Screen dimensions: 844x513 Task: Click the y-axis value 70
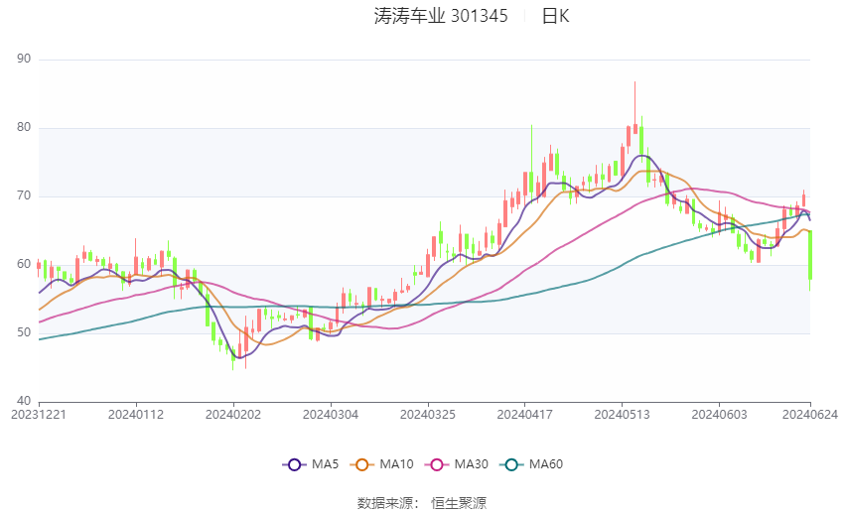click(x=24, y=195)
